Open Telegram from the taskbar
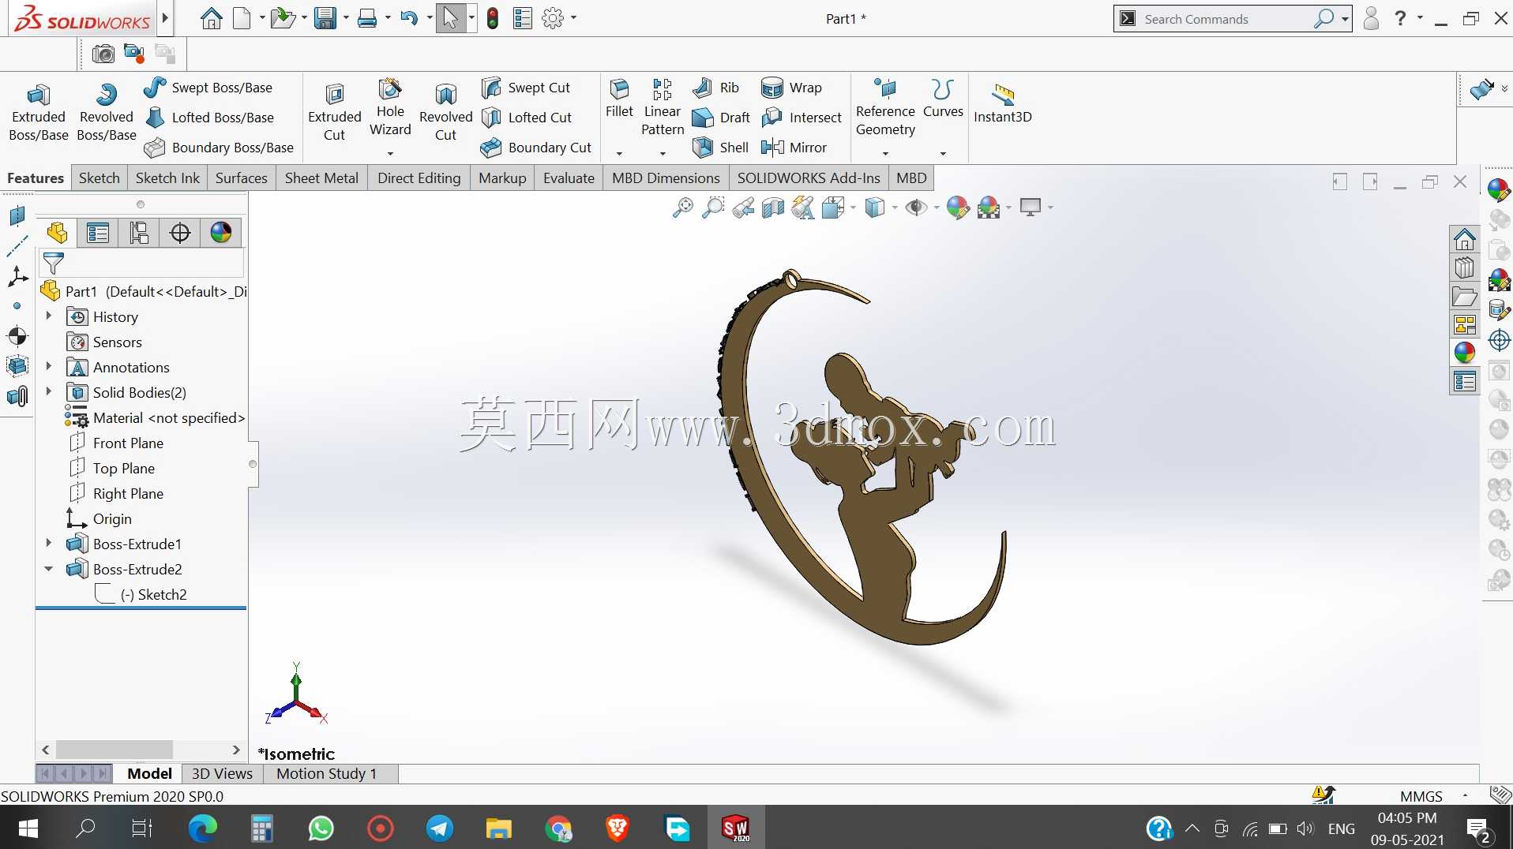 [x=439, y=828]
